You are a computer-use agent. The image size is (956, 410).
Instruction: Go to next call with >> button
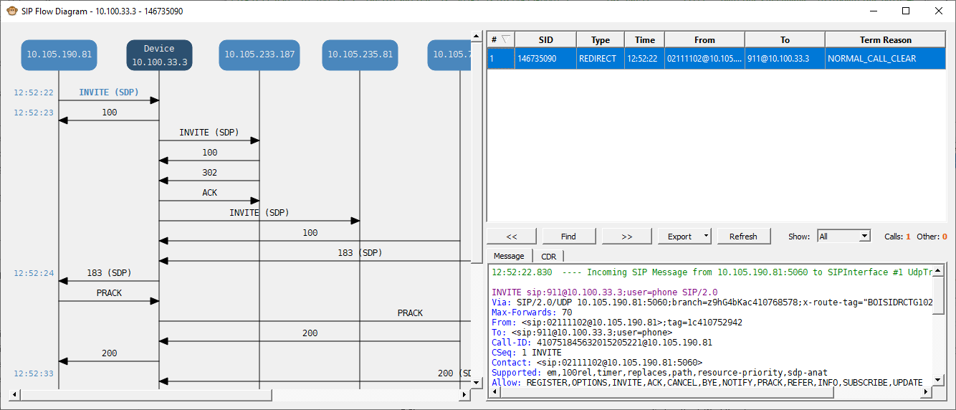[626, 237]
